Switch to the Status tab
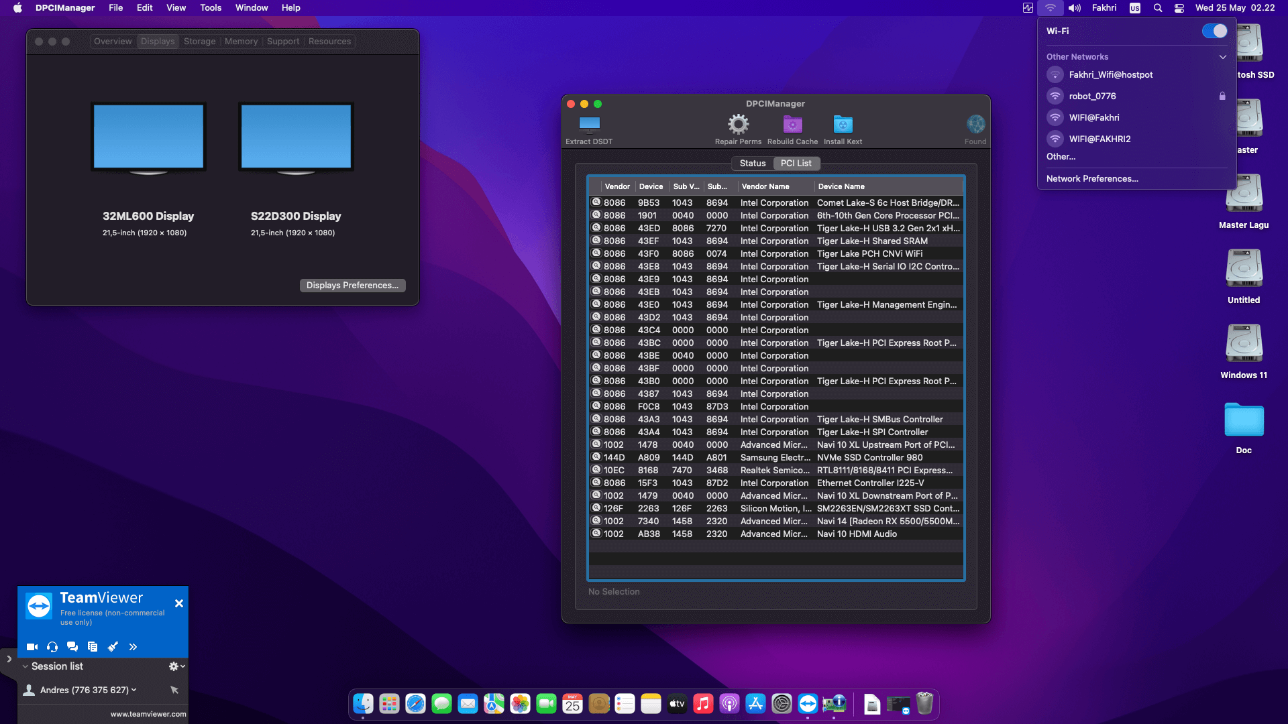The width and height of the screenshot is (1288, 724). [752, 163]
